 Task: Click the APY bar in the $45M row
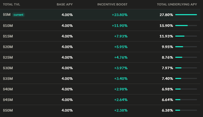(186, 99)
